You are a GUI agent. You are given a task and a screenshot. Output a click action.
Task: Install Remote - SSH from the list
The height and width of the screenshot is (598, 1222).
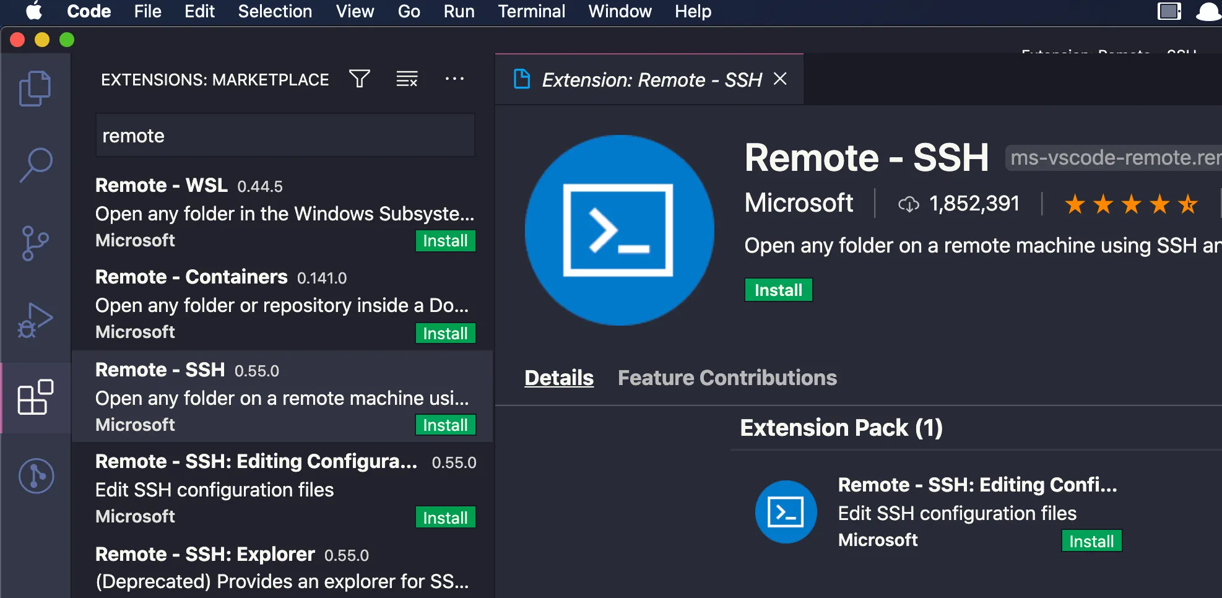pyautogui.click(x=445, y=425)
